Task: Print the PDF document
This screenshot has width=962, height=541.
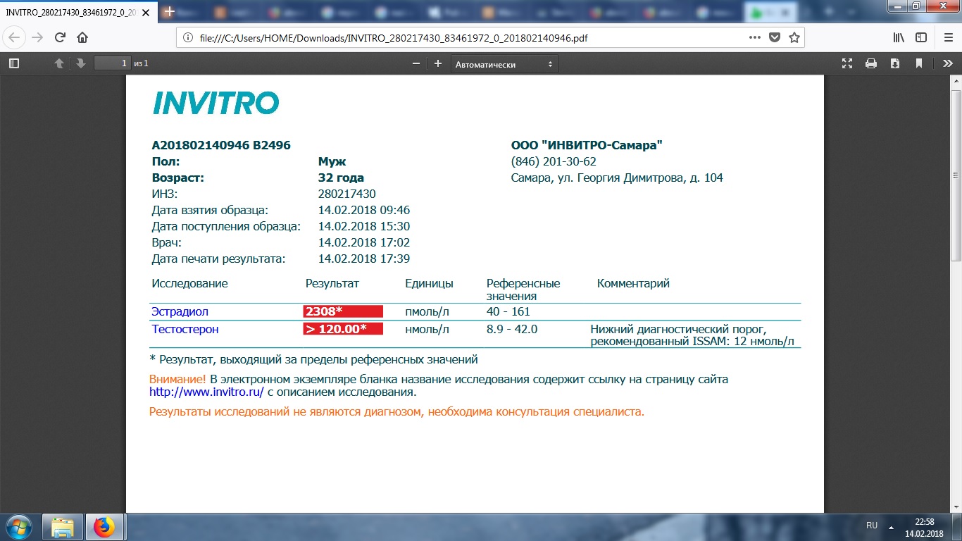Action: pyautogui.click(x=871, y=63)
